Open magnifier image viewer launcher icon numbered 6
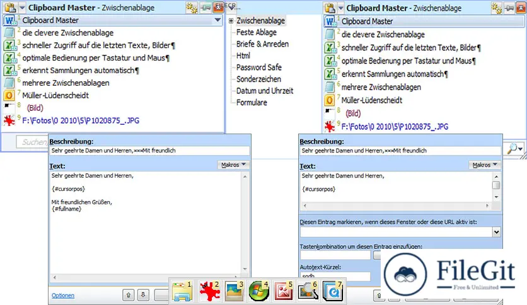527x305 pixels. pos(308,291)
